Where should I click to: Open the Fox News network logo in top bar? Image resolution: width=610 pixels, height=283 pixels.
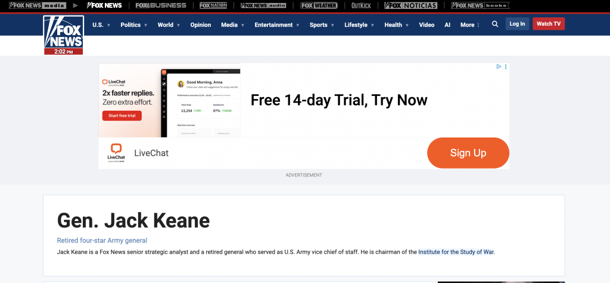click(104, 5)
